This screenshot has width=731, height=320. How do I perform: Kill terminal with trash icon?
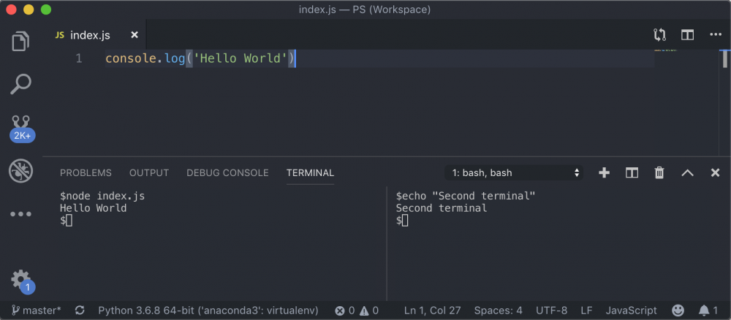pos(659,173)
